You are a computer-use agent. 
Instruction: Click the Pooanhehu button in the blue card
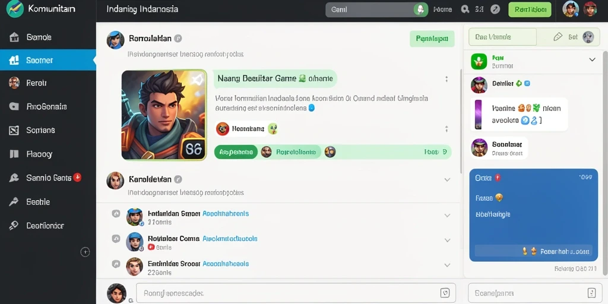tap(533, 251)
